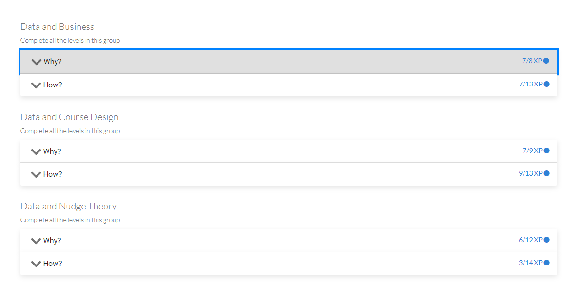Click the 6/12 XP progress label

point(530,240)
